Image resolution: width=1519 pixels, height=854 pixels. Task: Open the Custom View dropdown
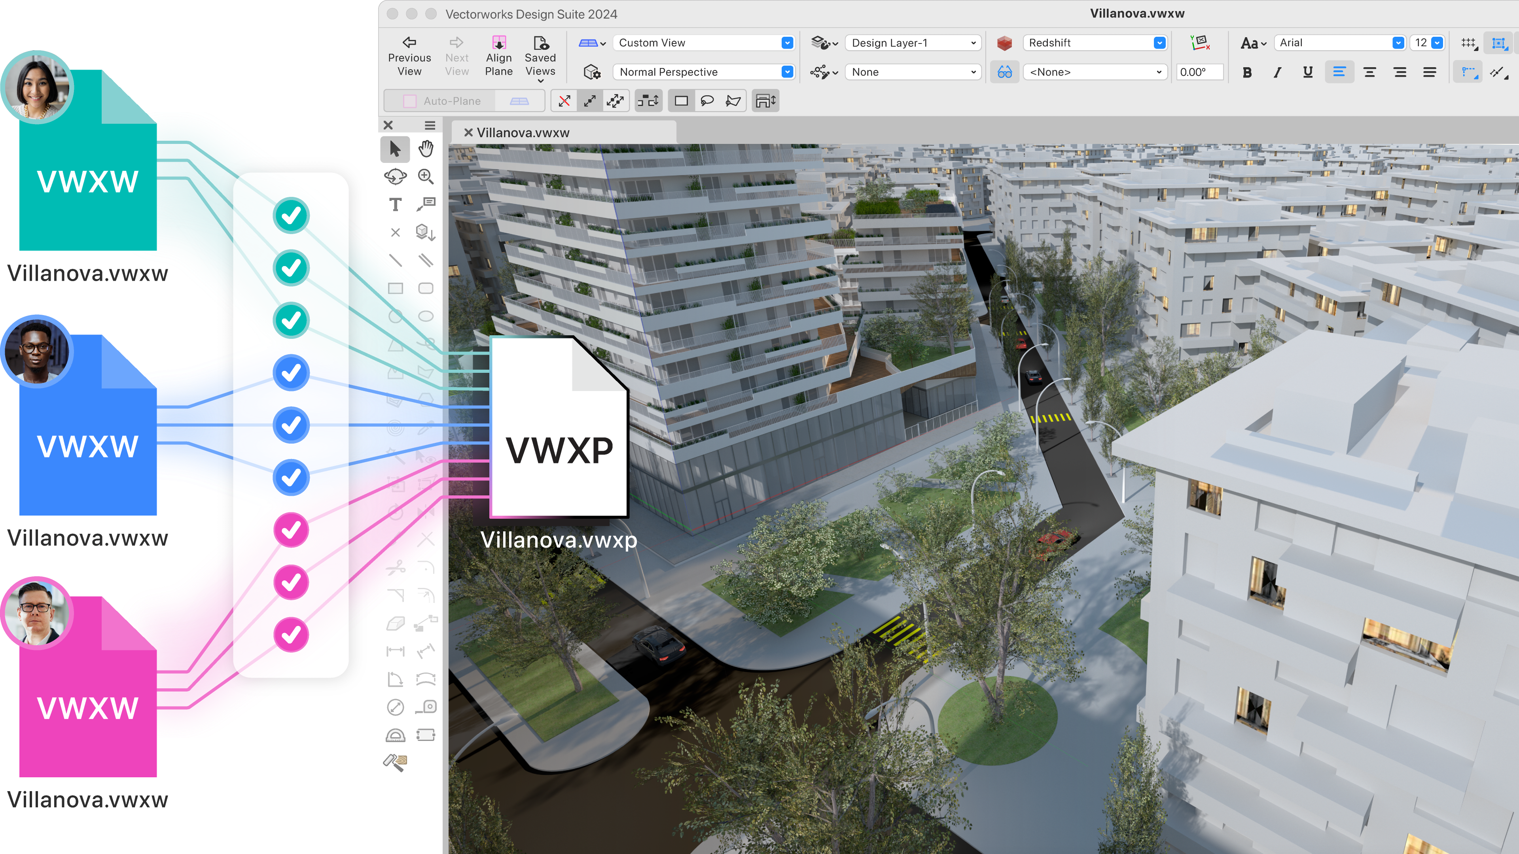(x=787, y=43)
